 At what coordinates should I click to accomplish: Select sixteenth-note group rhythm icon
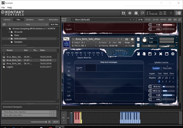(159, 78)
